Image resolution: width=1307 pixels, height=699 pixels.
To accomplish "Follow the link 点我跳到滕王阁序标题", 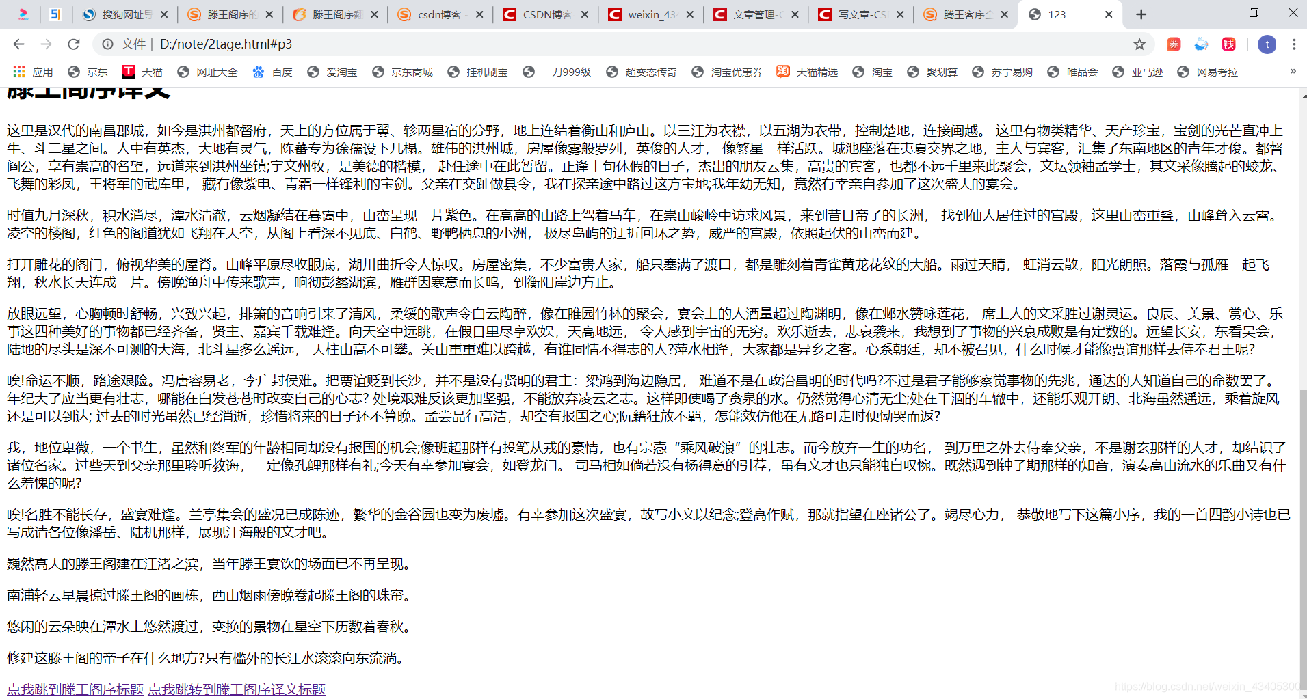I will point(75,689).
